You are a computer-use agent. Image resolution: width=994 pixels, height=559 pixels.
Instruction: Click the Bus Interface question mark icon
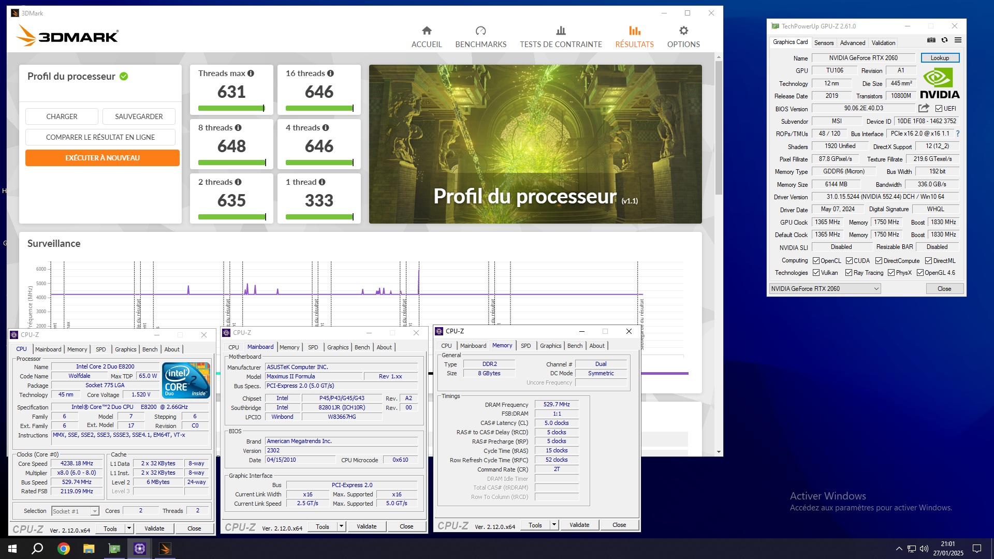[x=958, y=134]
